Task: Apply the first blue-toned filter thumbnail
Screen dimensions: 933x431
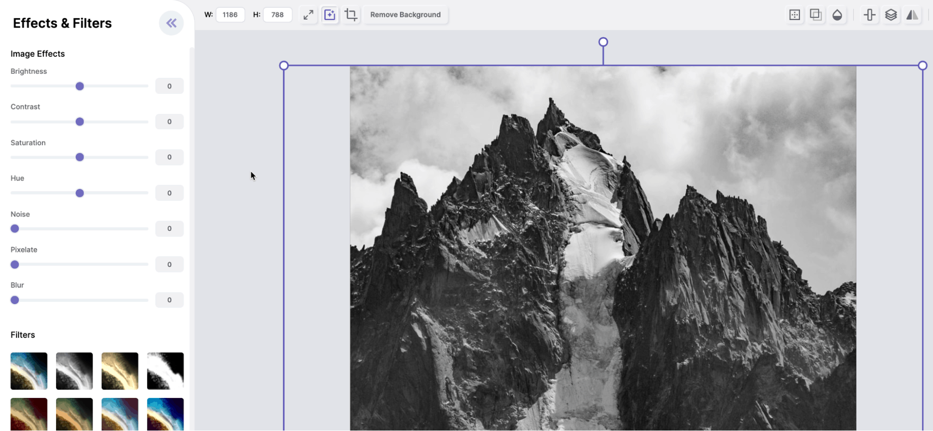Action: tap(29, 371)
